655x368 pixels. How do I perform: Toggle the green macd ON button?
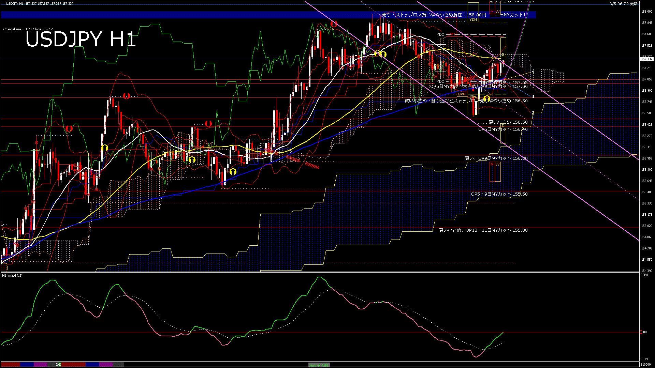point(319,365)
